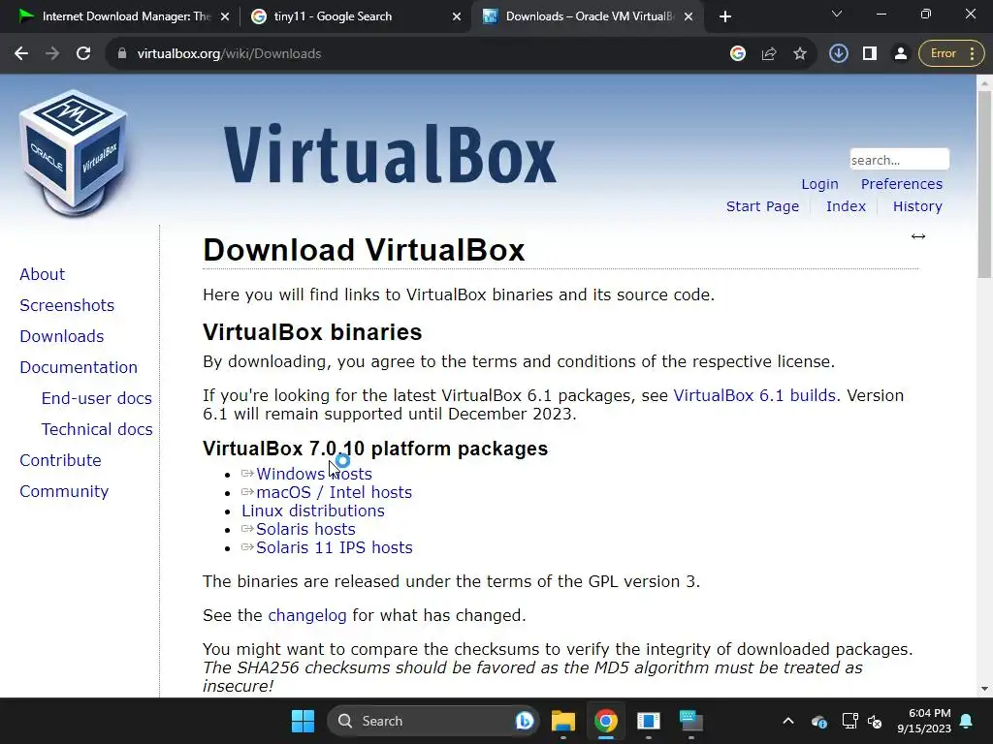Go to Start Page link

pyautogui.click(x=762, y=206)
